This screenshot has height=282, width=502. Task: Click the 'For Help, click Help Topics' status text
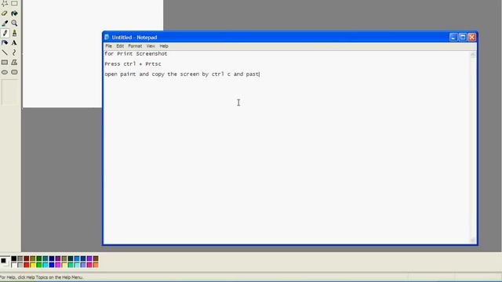click(42, 277)
